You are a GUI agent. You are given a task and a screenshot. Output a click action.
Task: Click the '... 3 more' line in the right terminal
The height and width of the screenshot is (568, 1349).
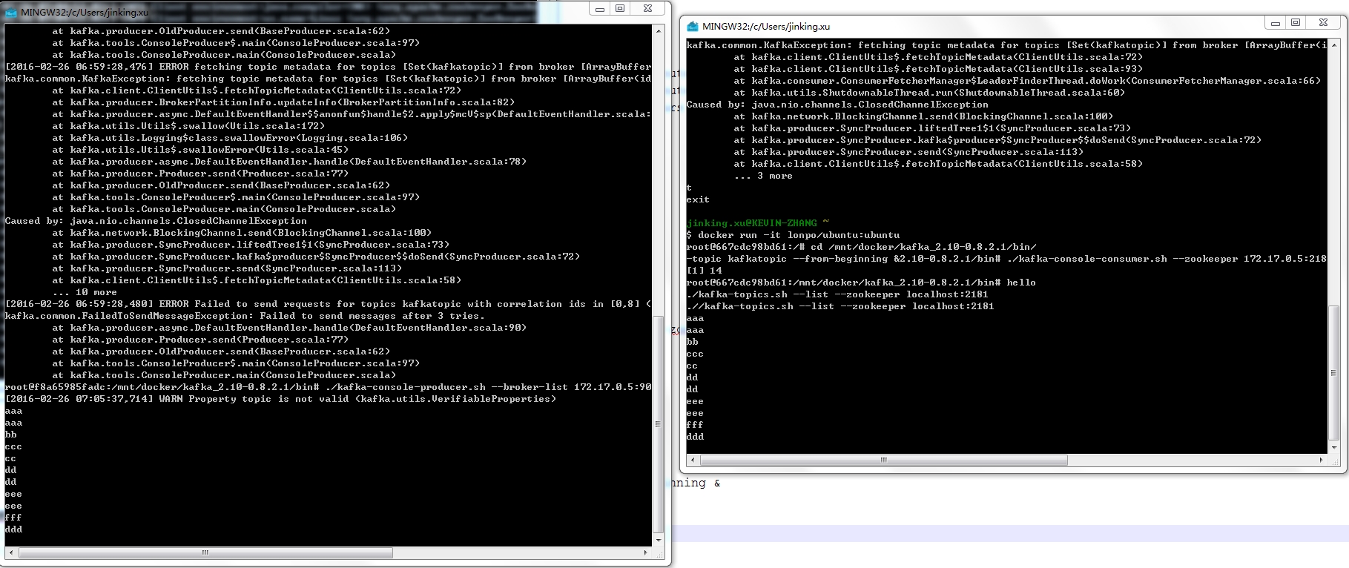coord(763,176)
